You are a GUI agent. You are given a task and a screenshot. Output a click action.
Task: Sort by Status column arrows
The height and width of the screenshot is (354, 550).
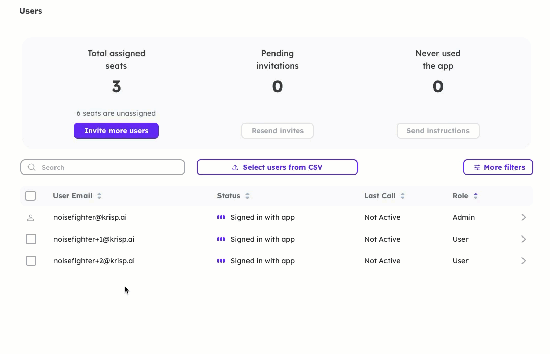(x=248, y=196)
